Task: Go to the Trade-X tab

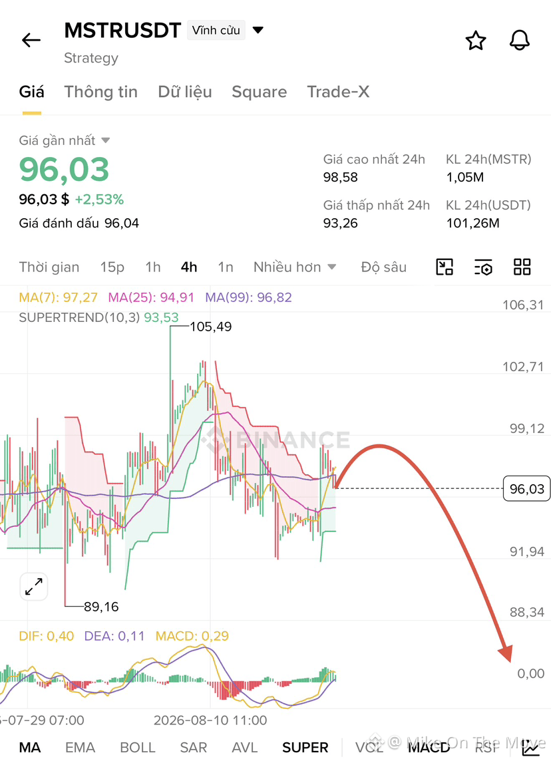Action: tap(338, 92)
